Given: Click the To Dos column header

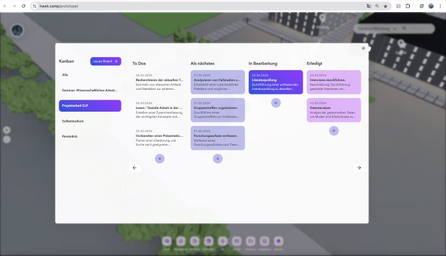Looking at the screenshot, I should [x=139, y=63].
